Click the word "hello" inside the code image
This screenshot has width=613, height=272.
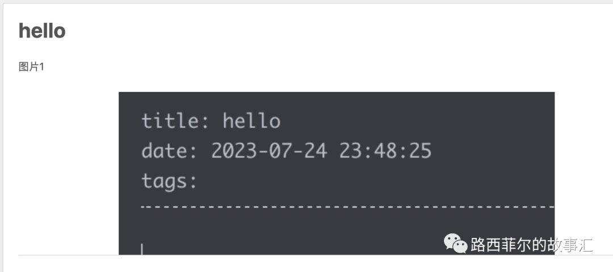tap(252, 120)
